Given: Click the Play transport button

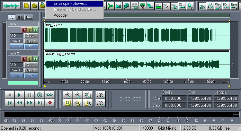Looking at the screenshot, I should point(19,95).
